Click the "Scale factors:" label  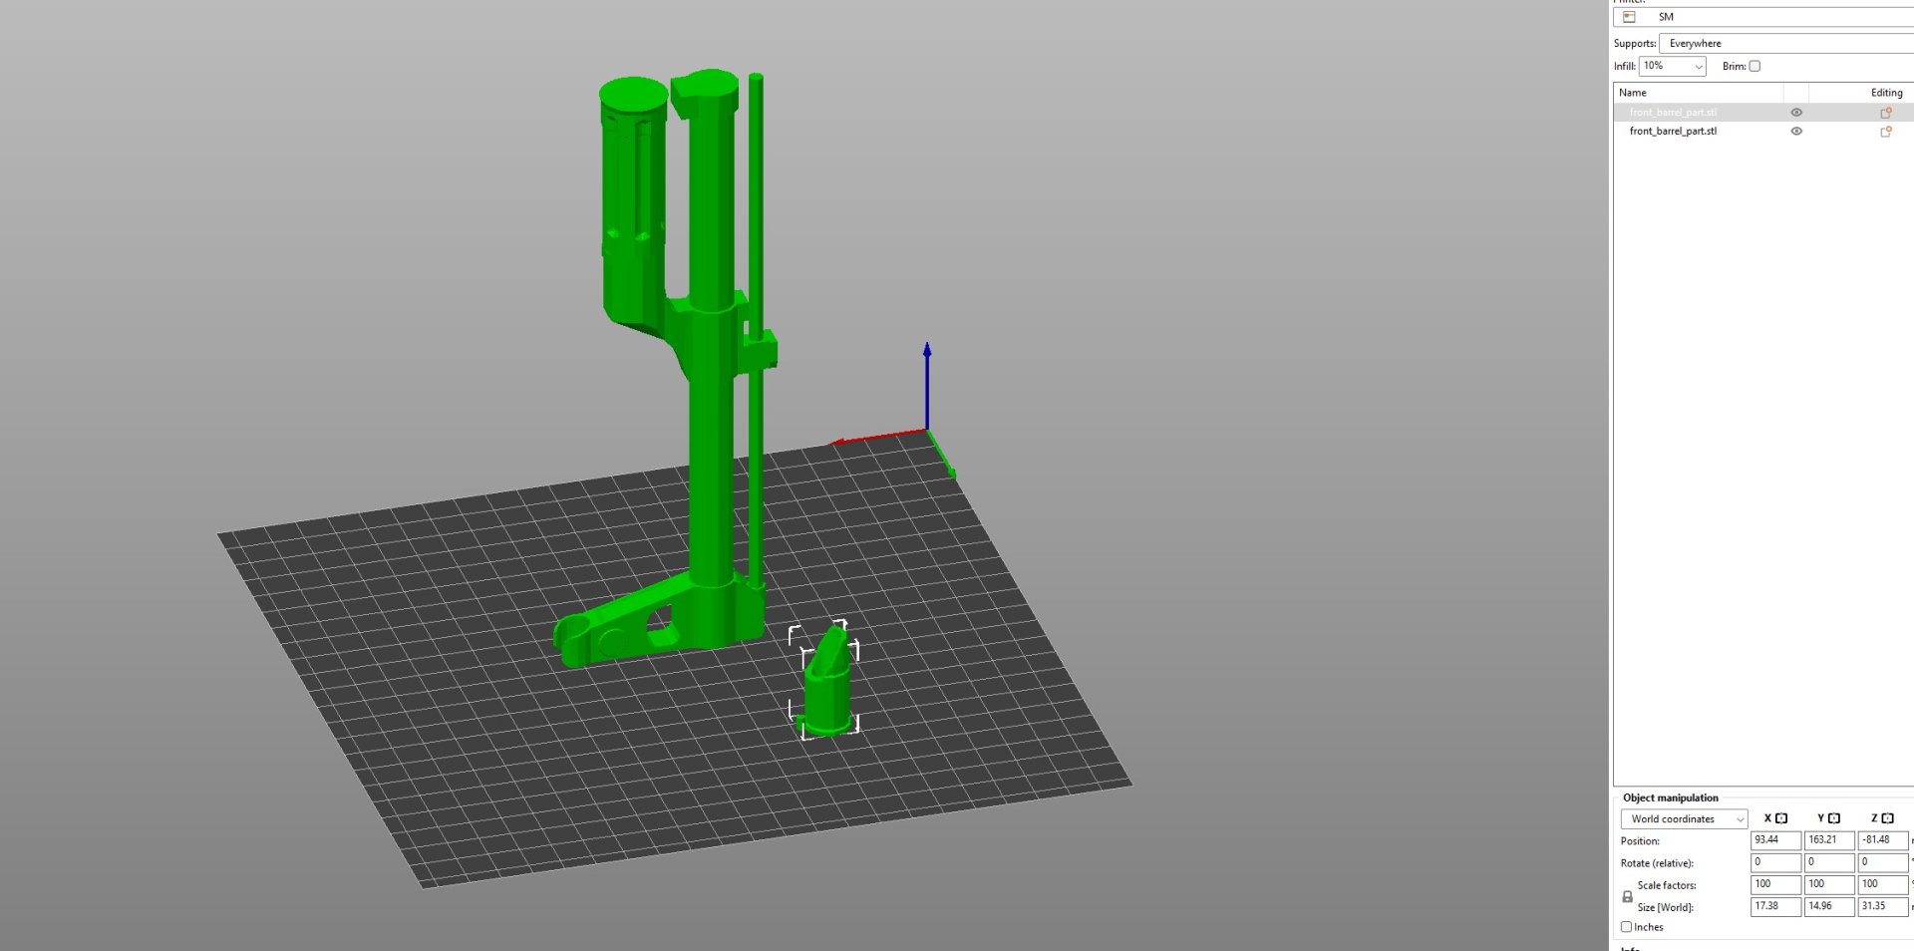1667,885
